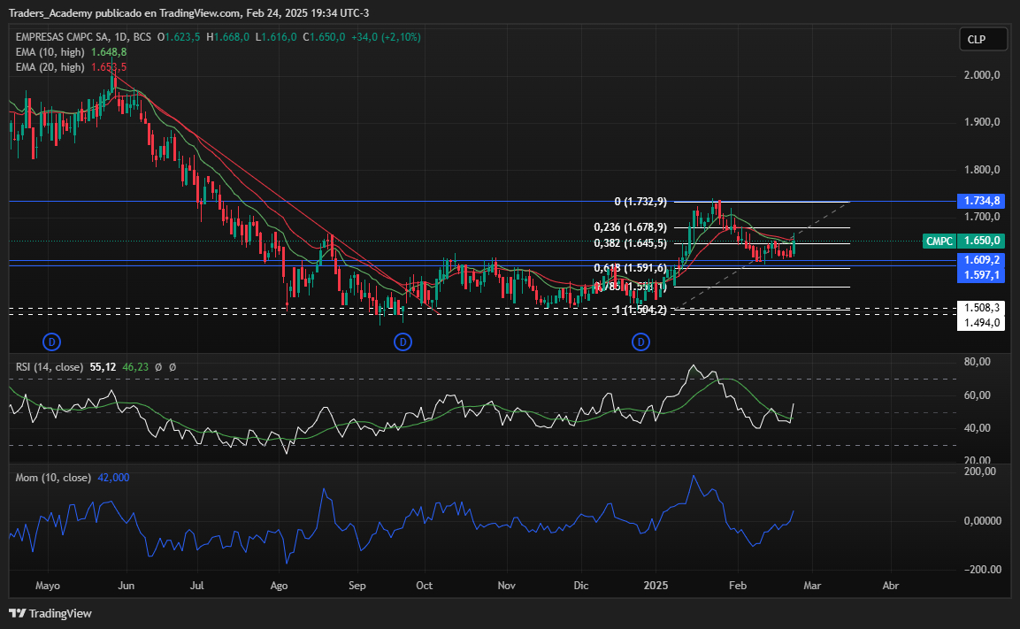Select the EMA (20, high) indicator legend
Image resolution: width=1020 pixels, height=629 pixels.
coord(50,67)
